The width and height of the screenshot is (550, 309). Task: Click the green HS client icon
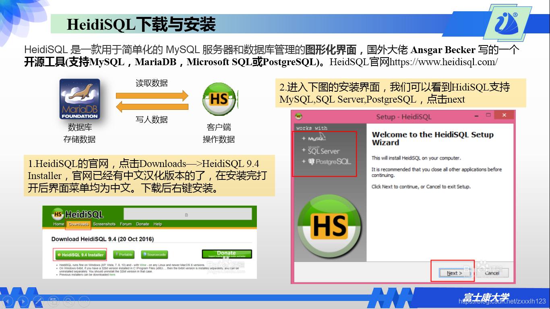[x=219, y=99]
